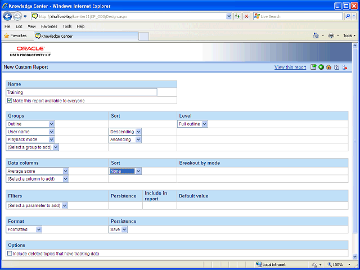Image resolution: width=360 pixels, height=270 pixels.
Task: Click the Stop loading button
Action: point(246,16)
